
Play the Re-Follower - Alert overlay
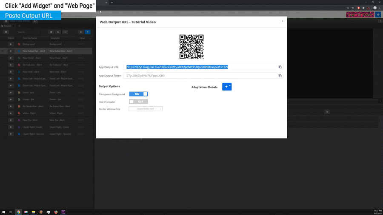[x=11, y=65]
